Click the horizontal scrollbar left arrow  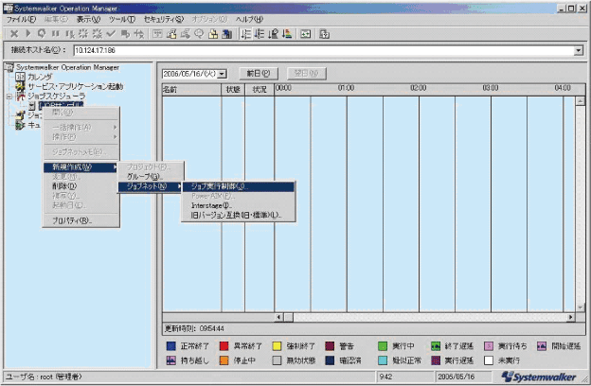coord(278,317)
